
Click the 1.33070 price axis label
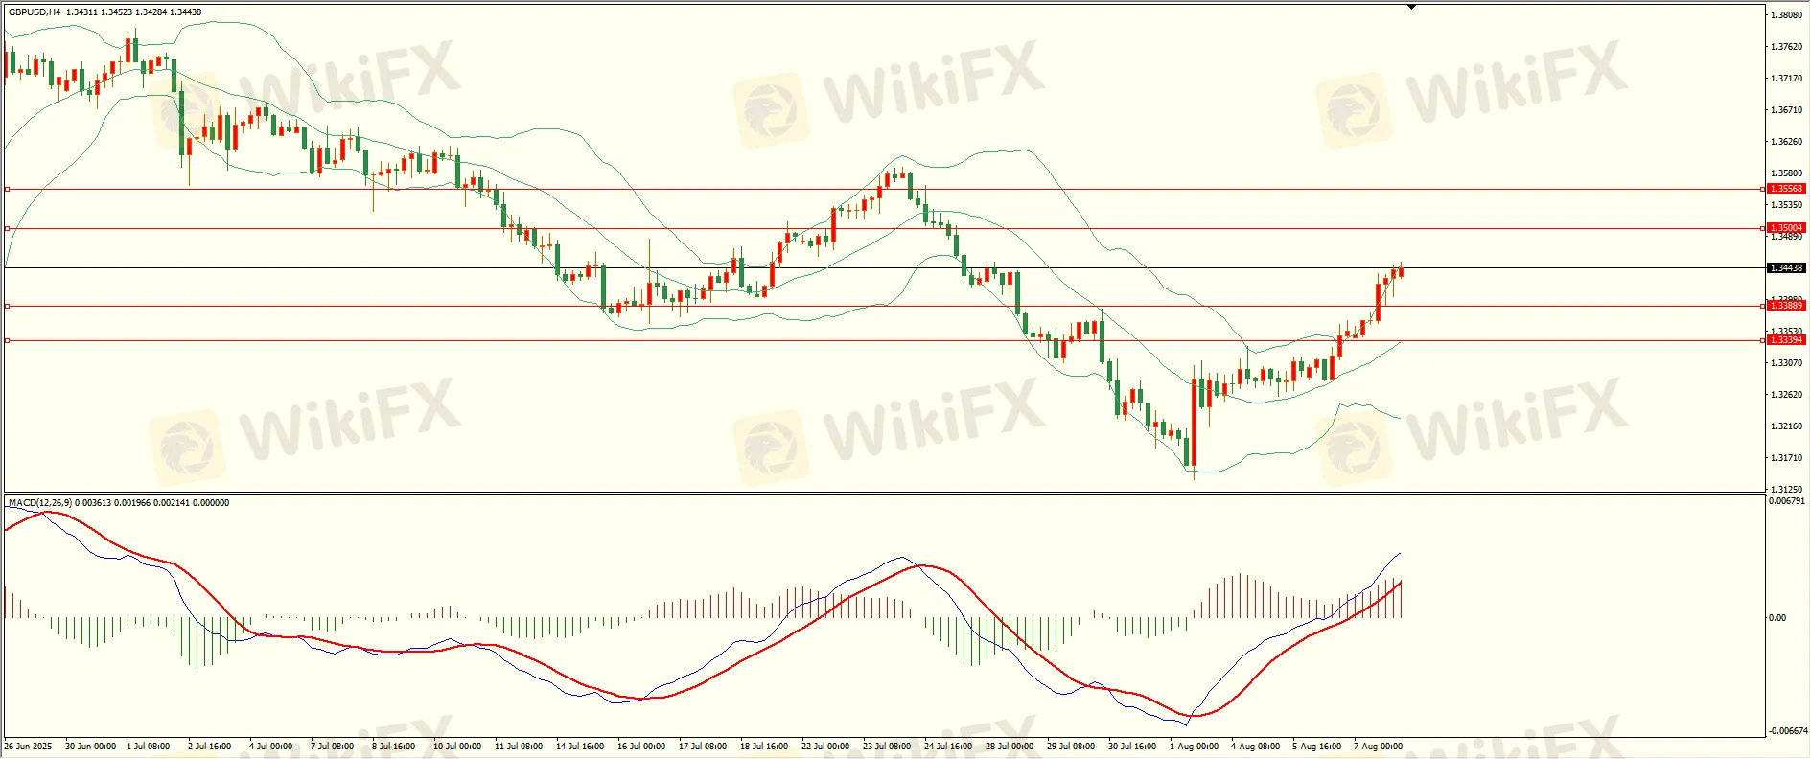click(1787, 363)
